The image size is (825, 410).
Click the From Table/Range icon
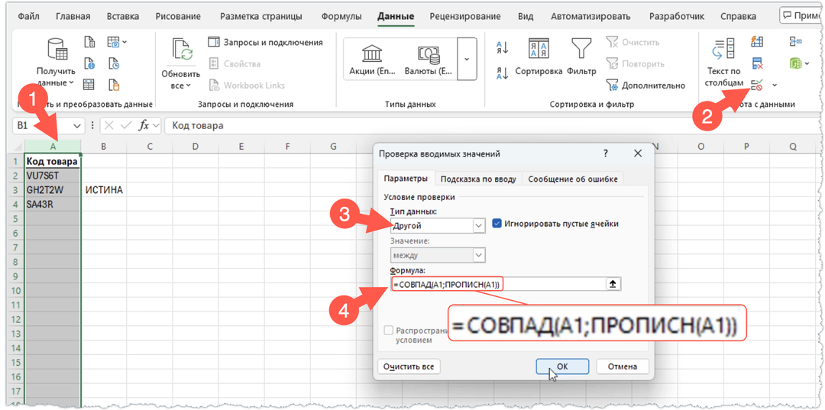click(x=89, y=85)
